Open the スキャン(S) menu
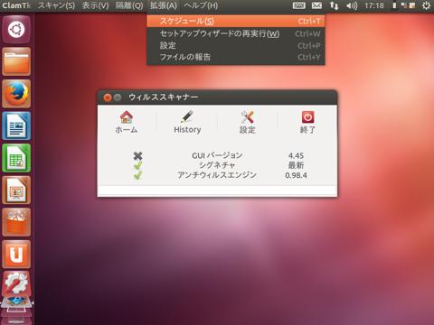Screen dimensions: 434x325 coord(56,5)
